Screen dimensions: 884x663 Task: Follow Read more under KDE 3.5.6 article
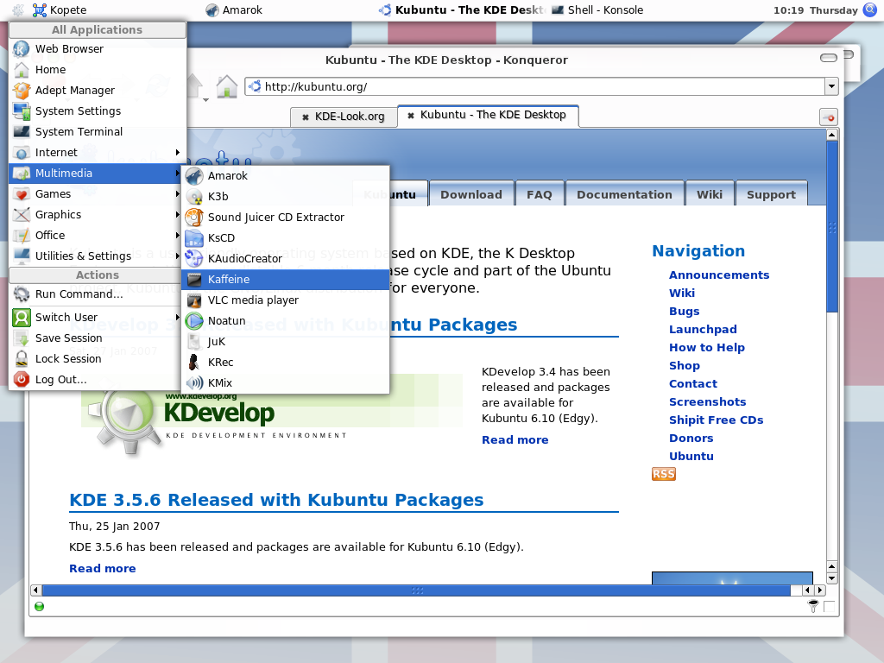[x=103, y=568]
